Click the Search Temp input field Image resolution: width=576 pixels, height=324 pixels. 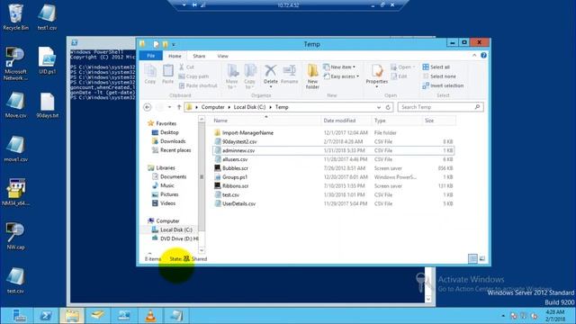click(440, 107)
